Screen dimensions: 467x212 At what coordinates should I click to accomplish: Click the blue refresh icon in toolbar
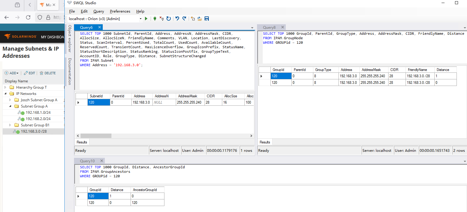pyautogui.click(x=169, y=19)
